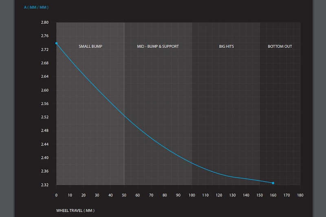The image size is (326, 217).
Task: Click the WHEEL TRAVEL ( MM ) axis title
Action: 75,210
